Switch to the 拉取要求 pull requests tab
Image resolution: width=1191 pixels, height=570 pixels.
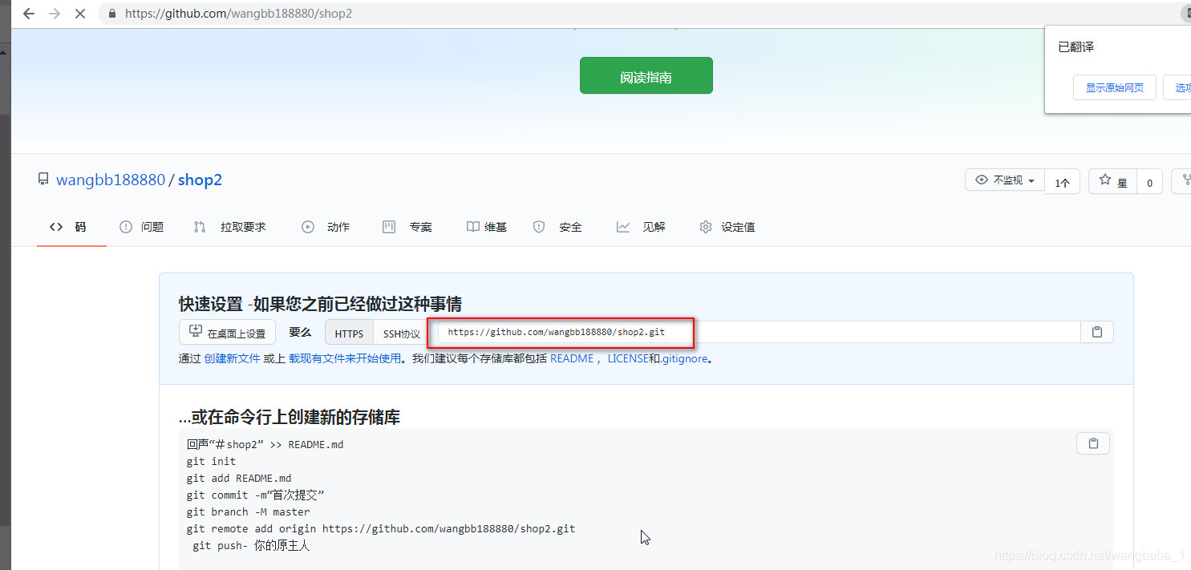coord(230,227)
